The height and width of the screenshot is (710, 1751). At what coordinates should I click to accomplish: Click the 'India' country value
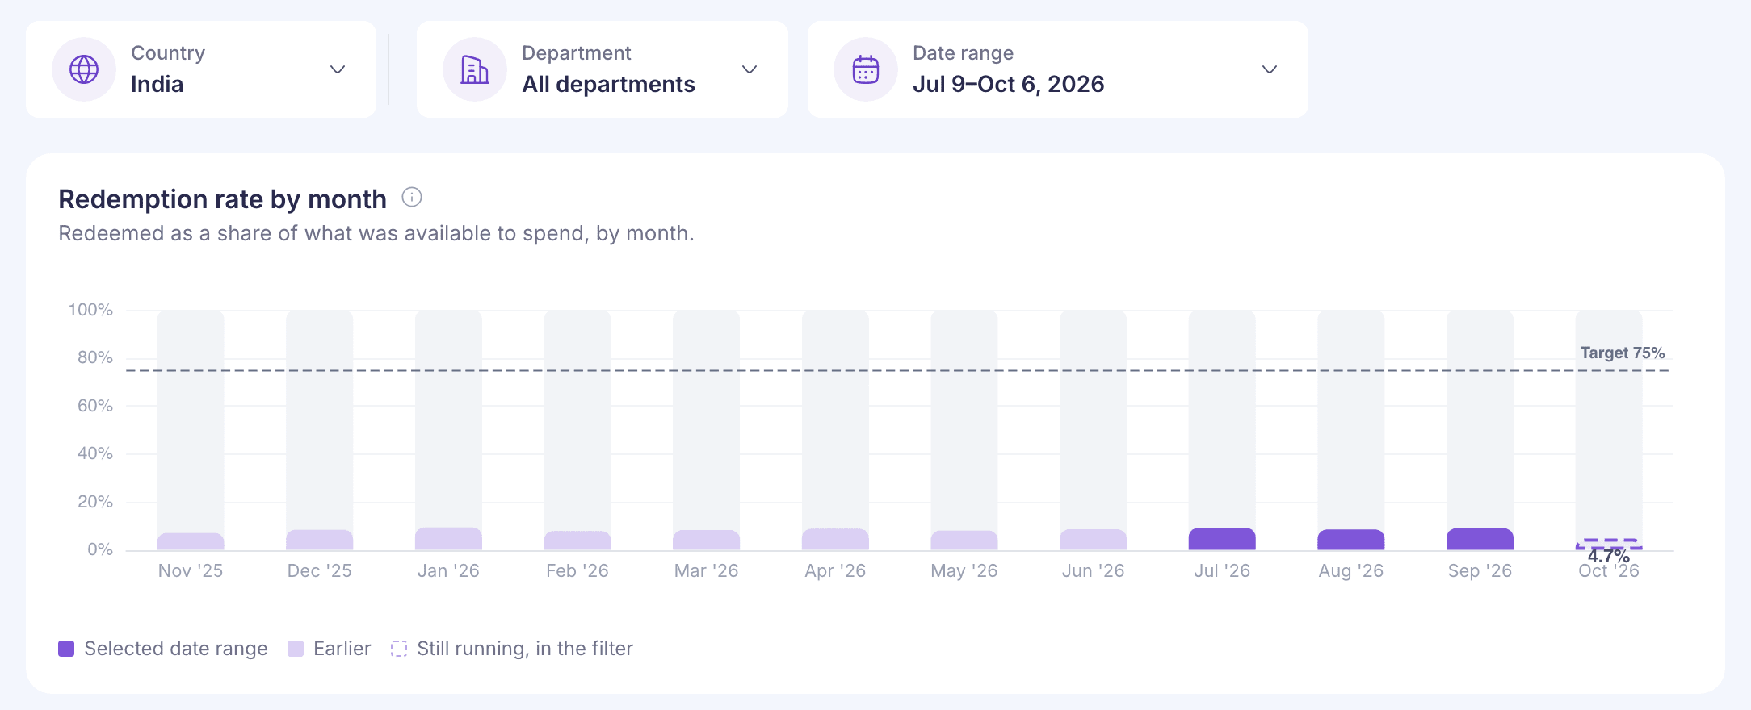pyautogui.click(x=157, y=84)
